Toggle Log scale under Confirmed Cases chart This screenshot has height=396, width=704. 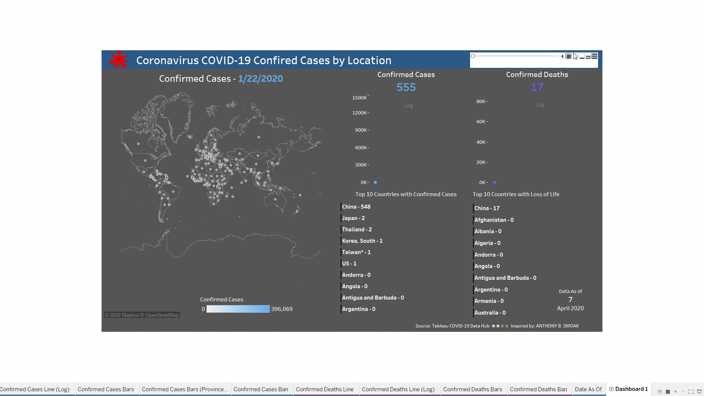click(408, 106)
